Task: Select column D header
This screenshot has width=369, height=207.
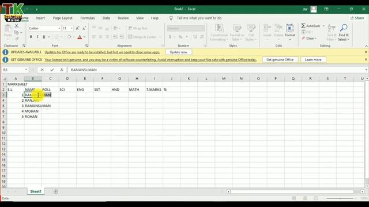Action: click(67, 78)
